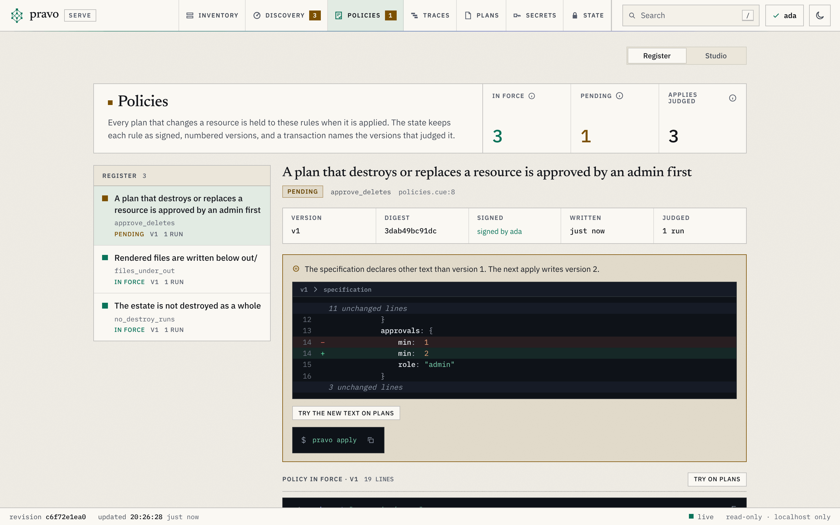
Task: Click the Pending count 1
Action: coord(586,136)
